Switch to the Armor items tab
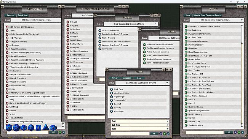 coord(115,78)
